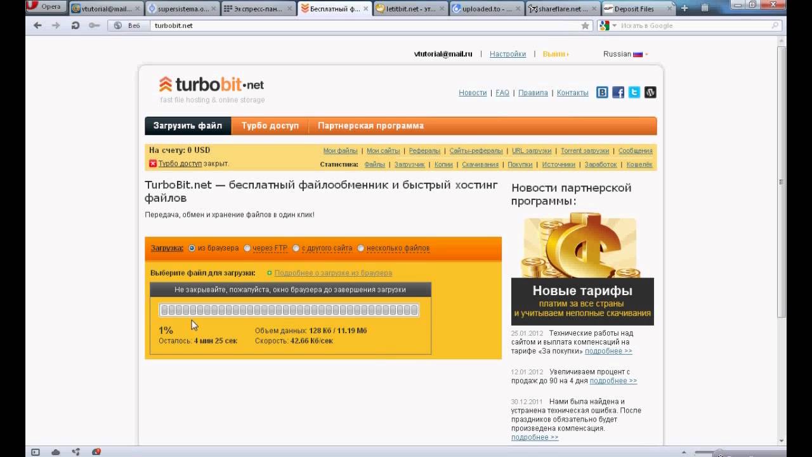Open the Новости header link
Image resolution: width=812 pixels, height=457 pixels.
pos(473,93)
